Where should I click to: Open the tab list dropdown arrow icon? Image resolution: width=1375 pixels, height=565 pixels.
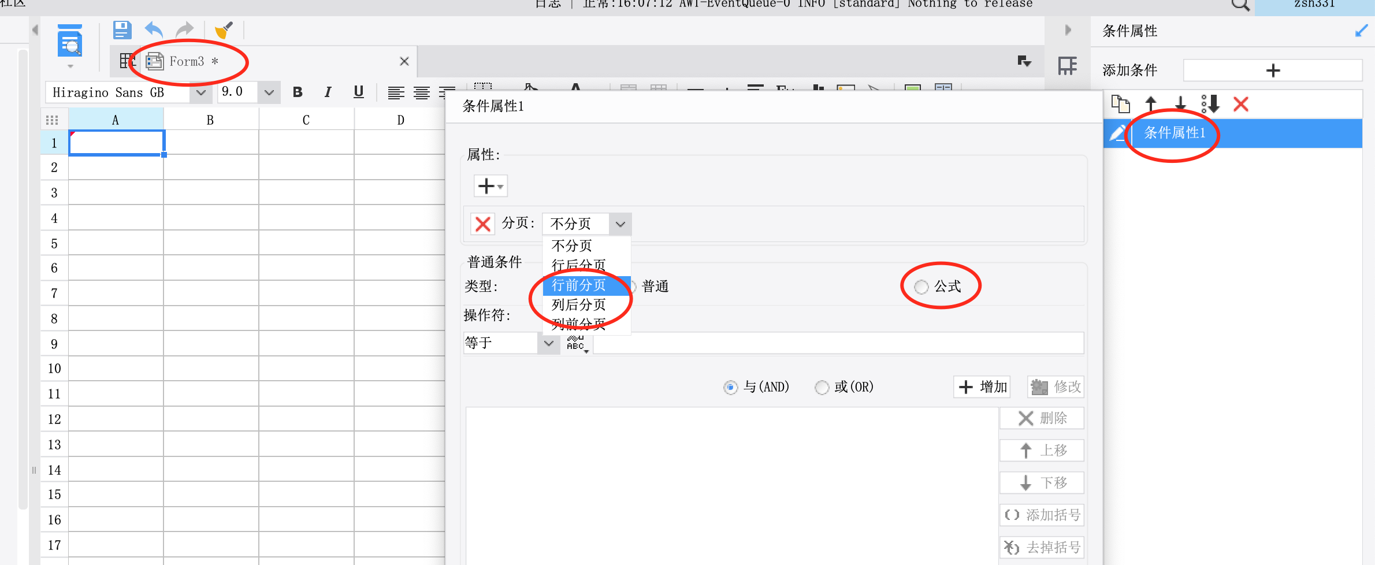click(x=1024, y=61)
